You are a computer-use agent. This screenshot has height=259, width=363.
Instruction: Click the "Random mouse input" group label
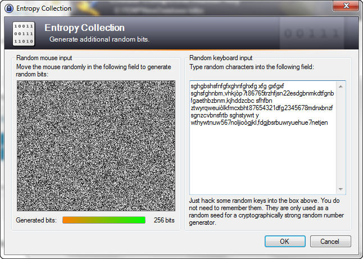coord(44,57)
